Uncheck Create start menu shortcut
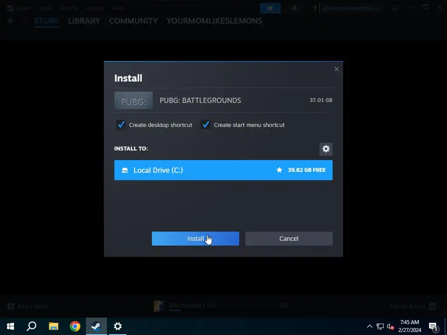This screenshot has height=335, width=447. tap(206, 125)
